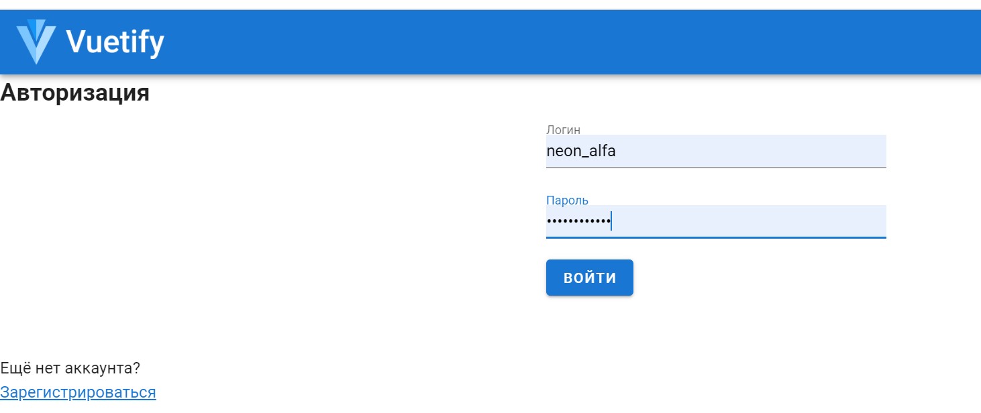Click the blue underline of Пароль field
This screenshot has width=981, height=413.
point(716,237)
